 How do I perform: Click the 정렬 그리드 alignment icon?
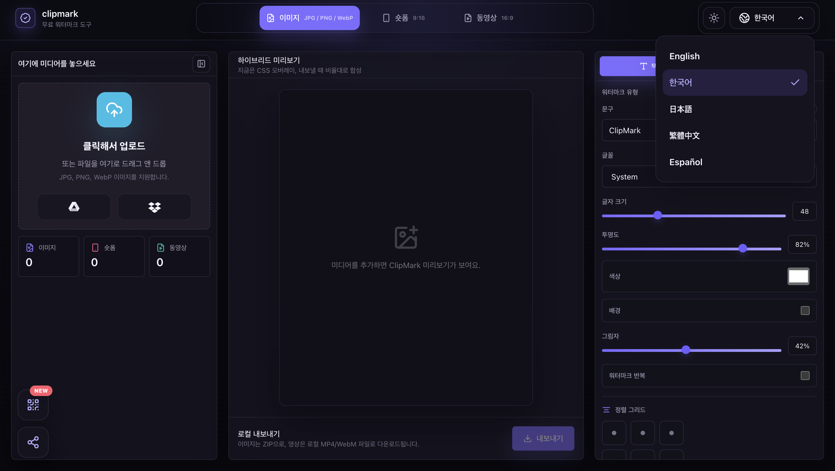click(606, 410)
